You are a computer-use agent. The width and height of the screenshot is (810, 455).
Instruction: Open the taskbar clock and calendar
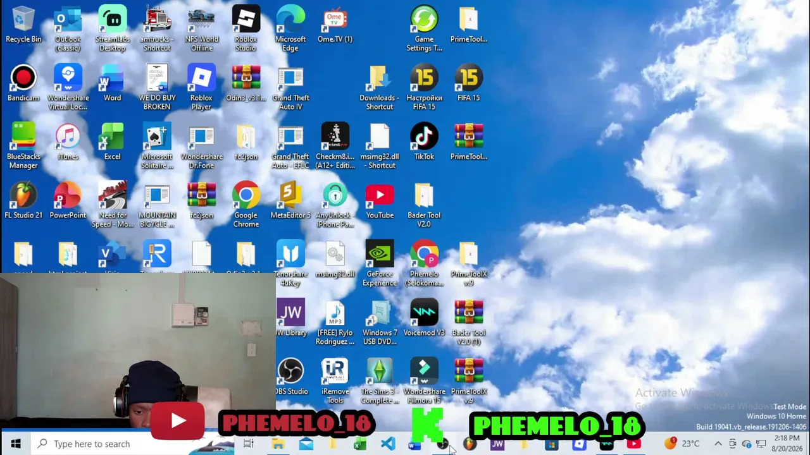click(x=787, y=444)
